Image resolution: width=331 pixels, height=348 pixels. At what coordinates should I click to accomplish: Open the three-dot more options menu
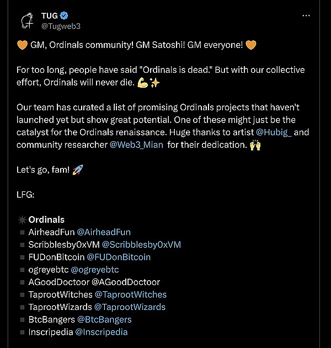(x=306, y=15)
